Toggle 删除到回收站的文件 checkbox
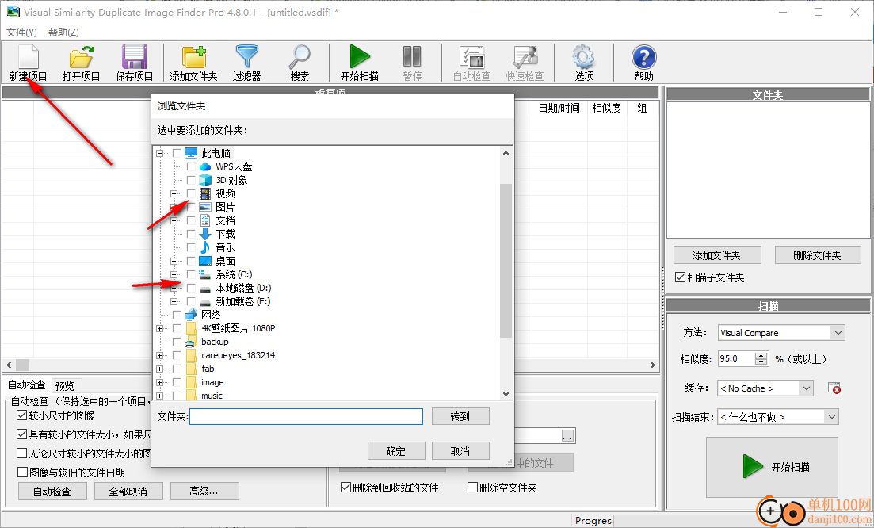Image resolution: width=874 pixels, height=528 pixels. point(345,488)
